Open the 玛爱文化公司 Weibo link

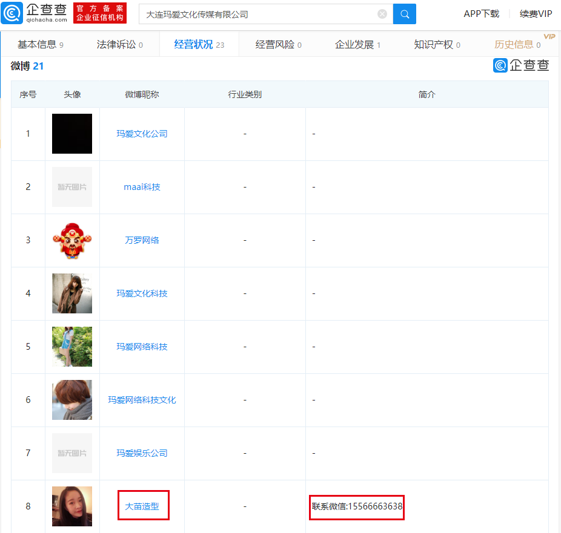coord(143,134)
